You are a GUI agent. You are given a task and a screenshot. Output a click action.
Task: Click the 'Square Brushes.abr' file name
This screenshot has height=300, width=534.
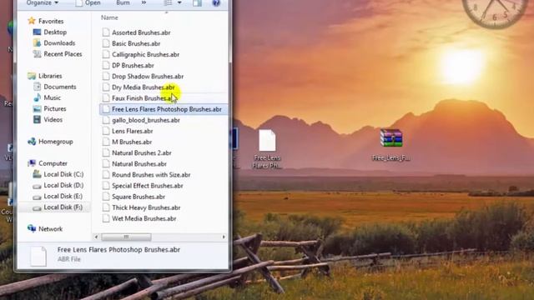pos(139,197)
